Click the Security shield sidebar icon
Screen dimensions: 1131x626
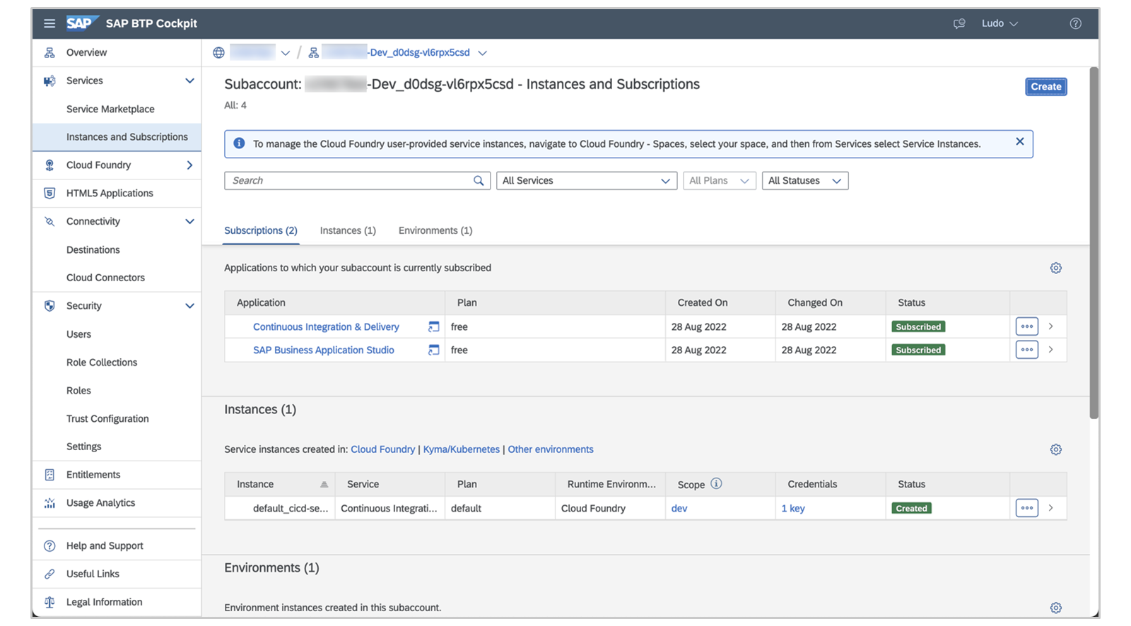click(x=49, y=306)
